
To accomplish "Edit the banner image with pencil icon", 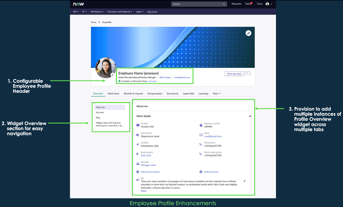I will [x=249, y=33].
